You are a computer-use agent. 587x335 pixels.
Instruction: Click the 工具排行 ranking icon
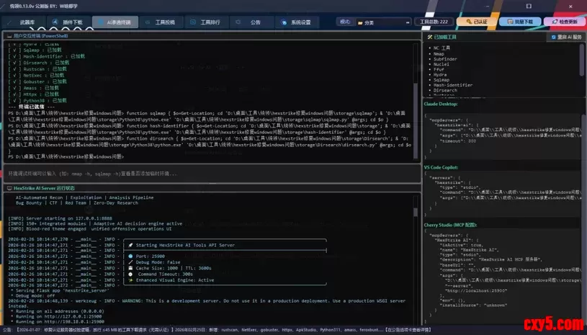(x=194, y=22)
